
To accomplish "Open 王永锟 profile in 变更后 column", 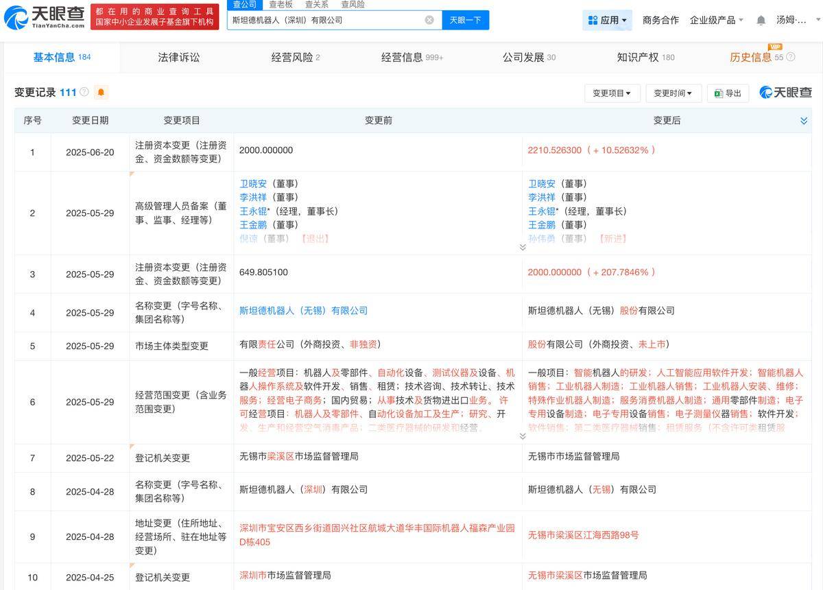I will 542,211.
